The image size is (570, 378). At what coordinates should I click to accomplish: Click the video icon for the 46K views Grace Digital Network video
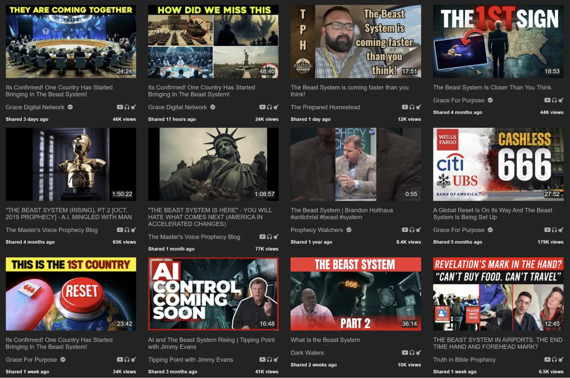[x=120, y=107]
